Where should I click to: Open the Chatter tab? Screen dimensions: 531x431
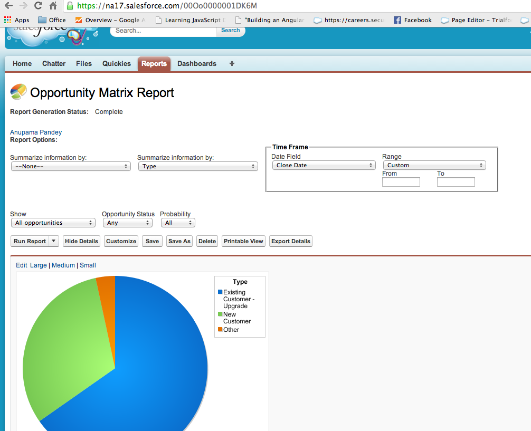pyautogui.click(x=54, y=64)
